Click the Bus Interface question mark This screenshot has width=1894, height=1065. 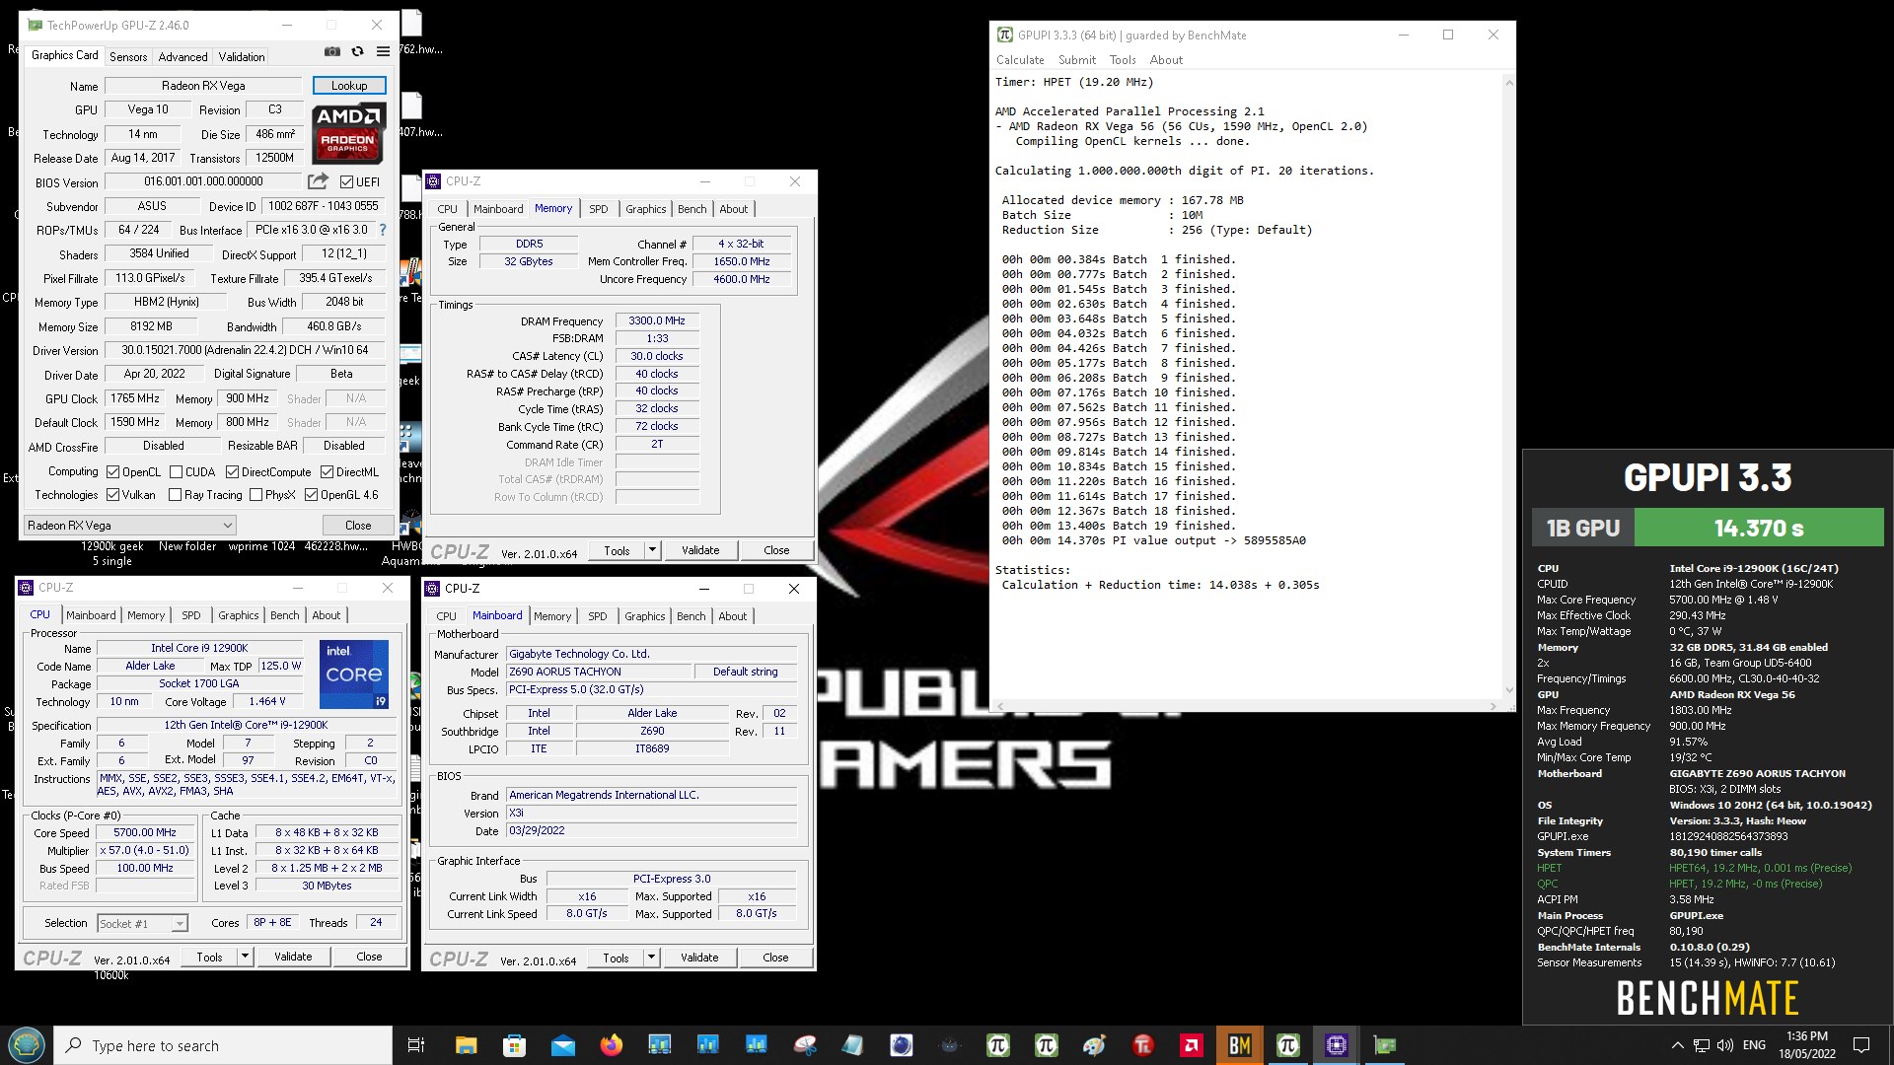click(383, 230)
